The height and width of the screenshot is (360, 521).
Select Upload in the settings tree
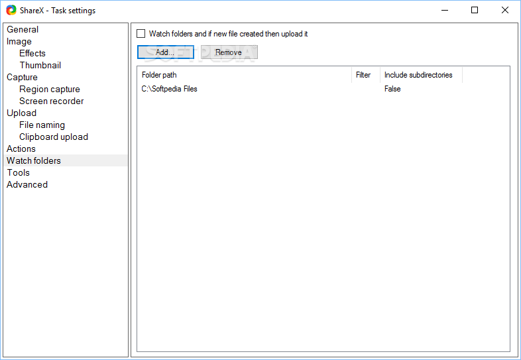(21, 113)
